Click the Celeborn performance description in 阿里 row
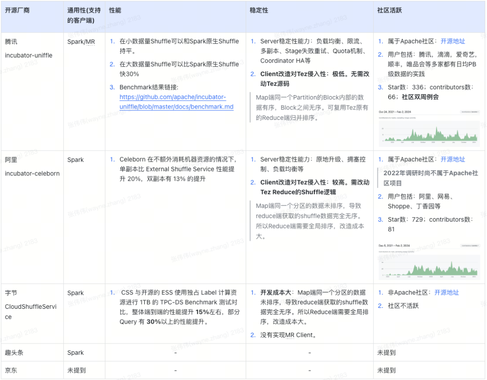This screenshot has width=487, height=380. tap(178, 169)
